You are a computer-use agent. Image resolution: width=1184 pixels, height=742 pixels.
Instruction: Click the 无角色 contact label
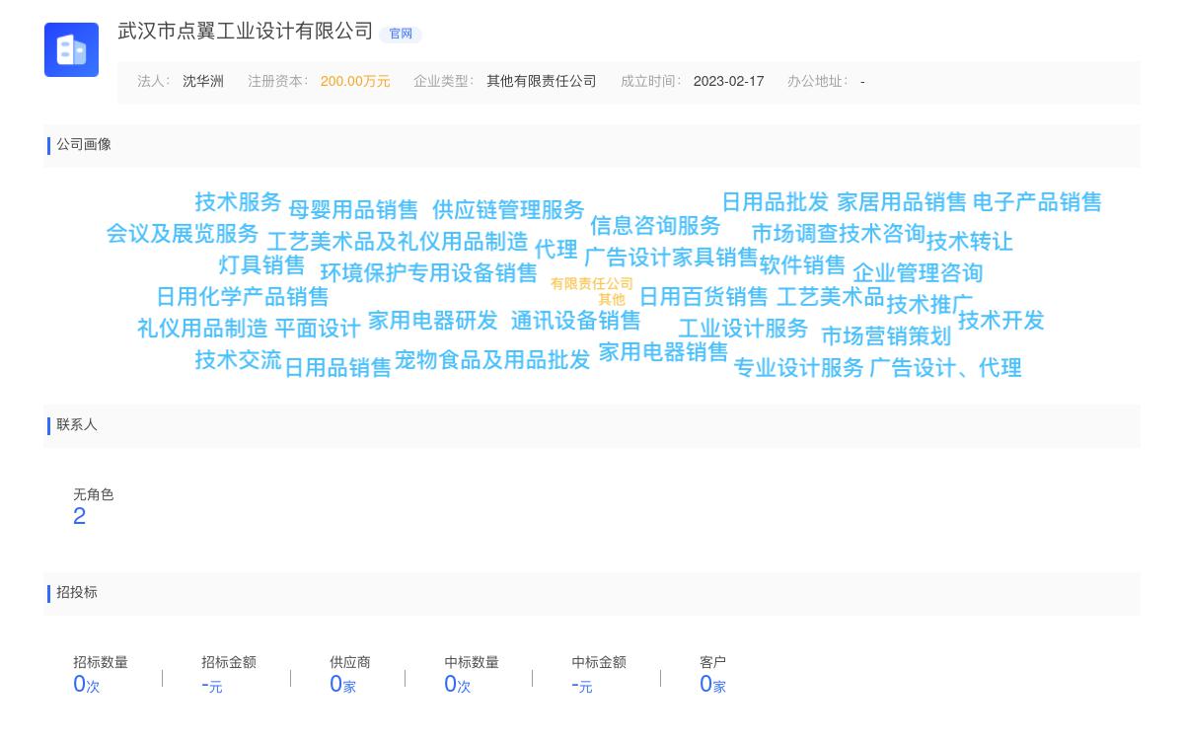94,495
